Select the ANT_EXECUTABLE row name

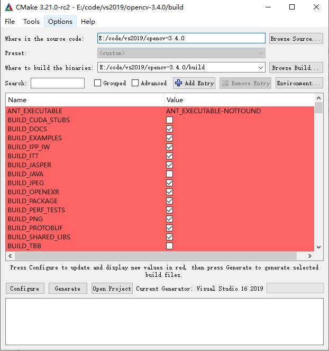35,111
